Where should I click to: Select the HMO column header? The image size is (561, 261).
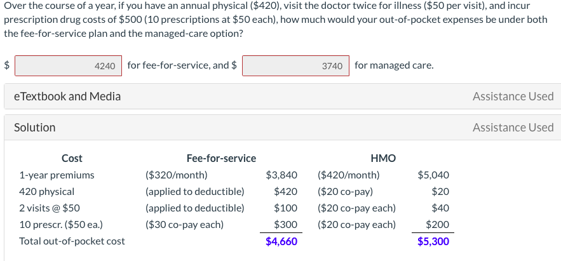point(382,158)
